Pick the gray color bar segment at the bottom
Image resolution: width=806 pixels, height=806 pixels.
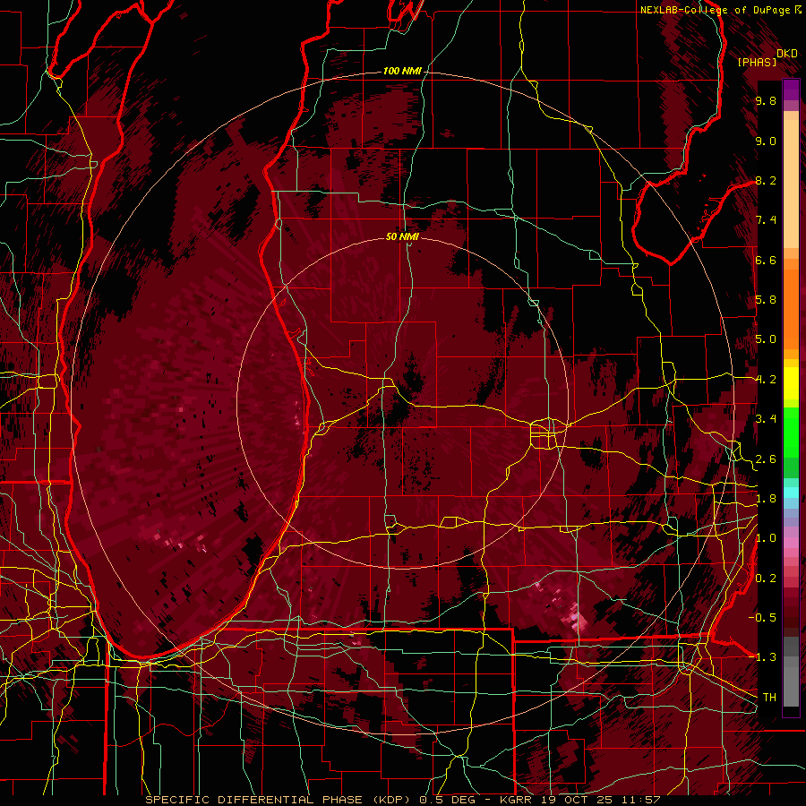(791, 683)
